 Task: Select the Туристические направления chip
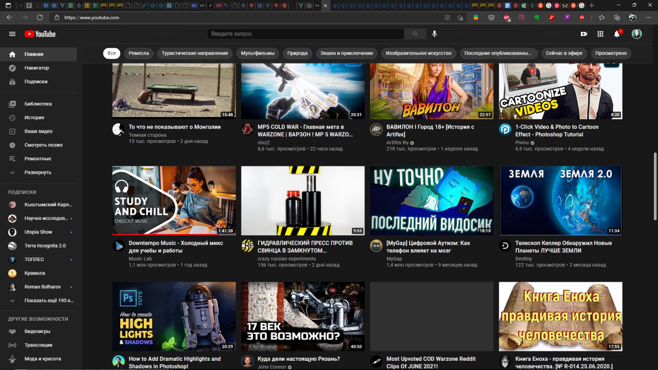click(x=195, y=53)
